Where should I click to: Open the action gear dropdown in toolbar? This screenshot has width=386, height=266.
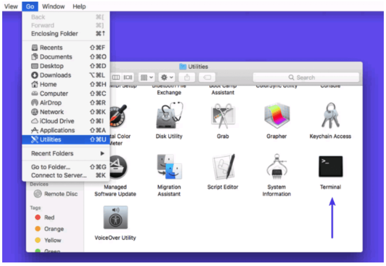tap(166, 77)
